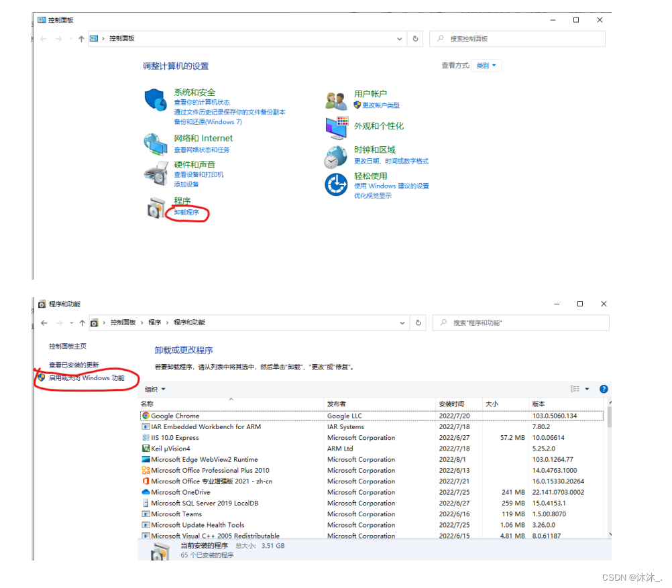Open help question mark icon
The height and width of the screenshot is (588, 672).
(604, 389)
